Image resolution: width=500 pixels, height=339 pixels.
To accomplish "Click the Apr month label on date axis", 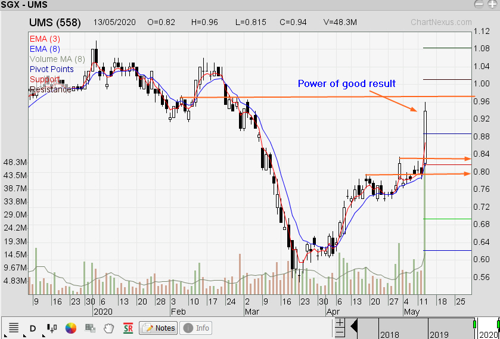I will [x=333, y=312].
